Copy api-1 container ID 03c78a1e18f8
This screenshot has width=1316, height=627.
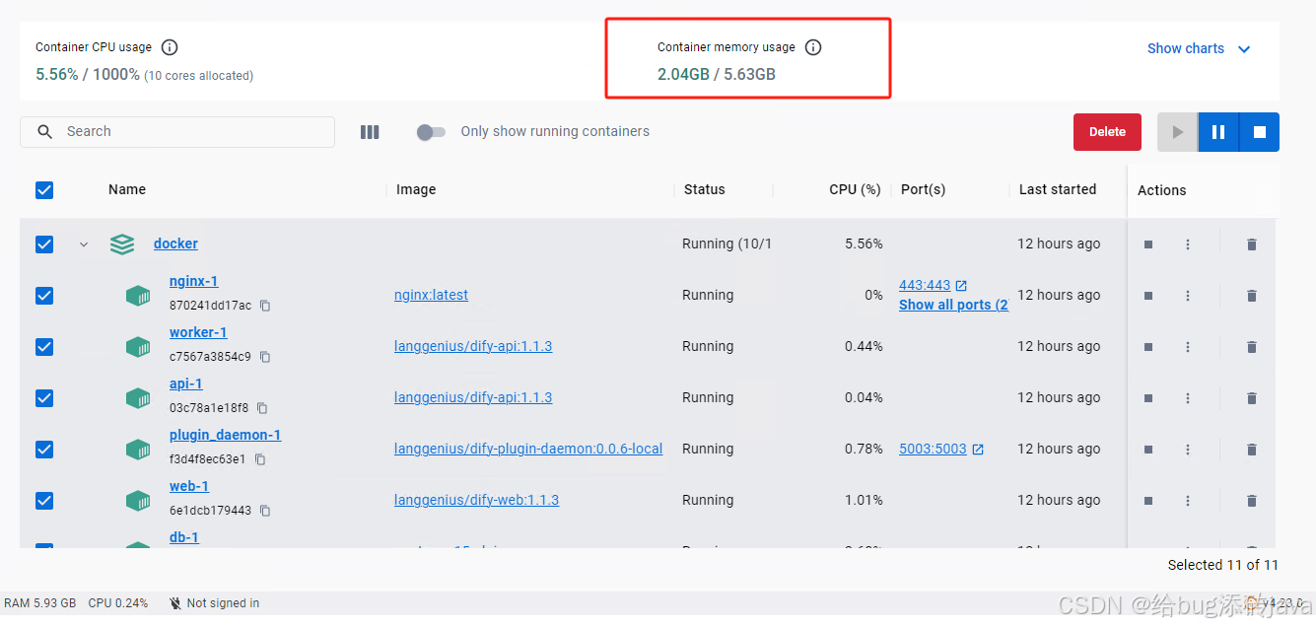pyautogui.click(x=262, y=408)
